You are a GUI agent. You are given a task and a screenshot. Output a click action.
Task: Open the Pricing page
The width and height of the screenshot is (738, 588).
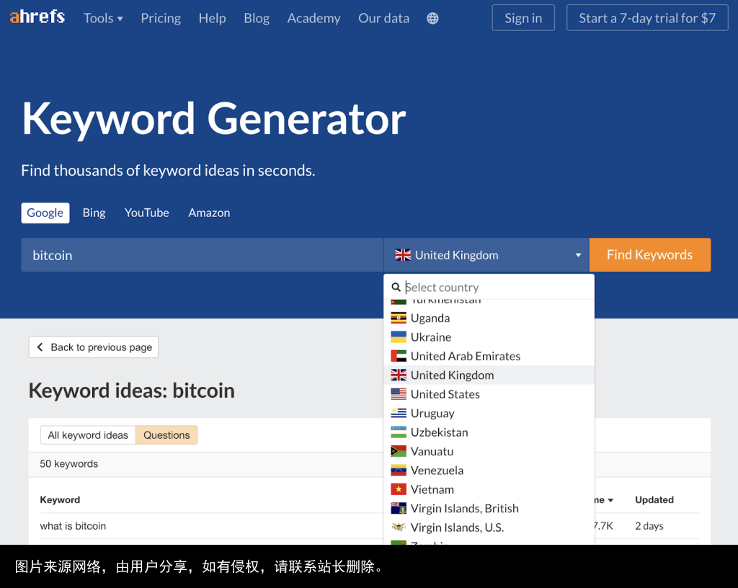click(161, 18)
